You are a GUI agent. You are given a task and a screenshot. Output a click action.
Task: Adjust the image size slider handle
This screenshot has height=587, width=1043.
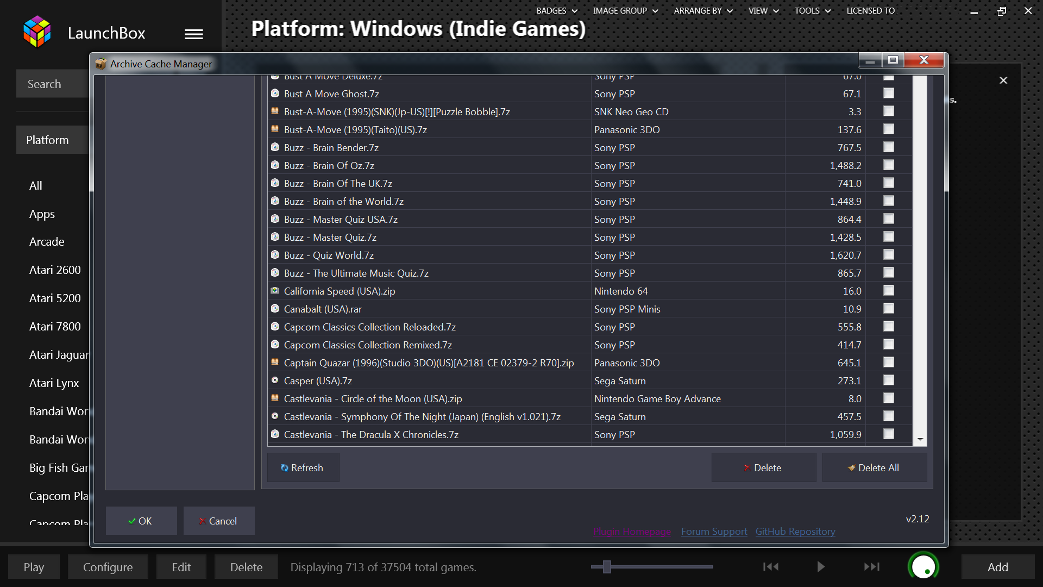click(x=607, y=567)
